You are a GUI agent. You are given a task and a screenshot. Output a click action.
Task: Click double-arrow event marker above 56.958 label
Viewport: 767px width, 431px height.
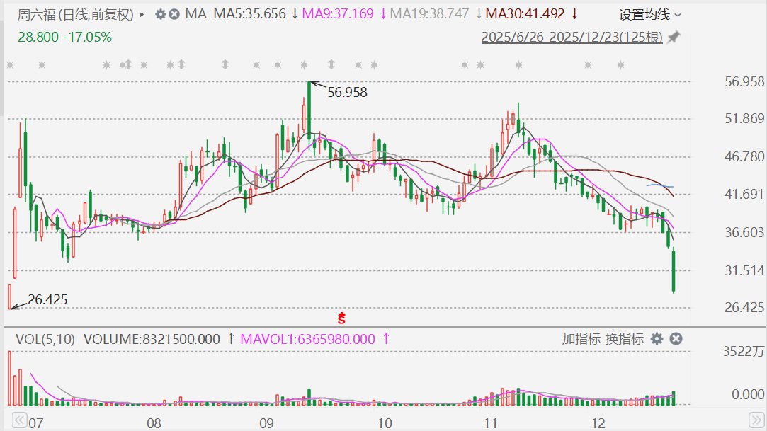pyautogui.click(x=331, y=64)
